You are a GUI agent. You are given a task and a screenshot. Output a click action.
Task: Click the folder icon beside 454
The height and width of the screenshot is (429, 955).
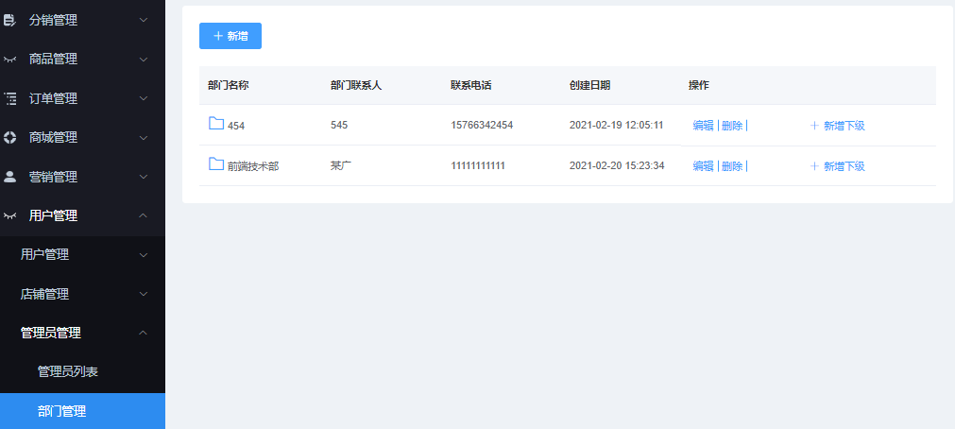(x=216, y=124)
